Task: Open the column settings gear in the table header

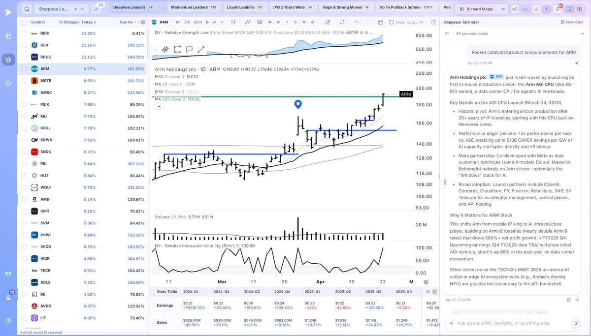Action: 144,22
